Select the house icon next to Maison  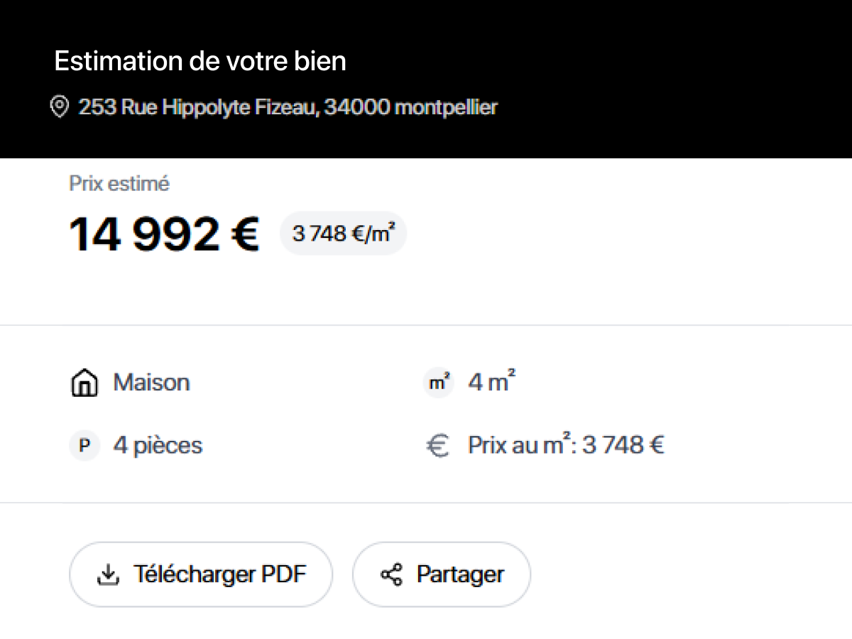coord(84,382)
